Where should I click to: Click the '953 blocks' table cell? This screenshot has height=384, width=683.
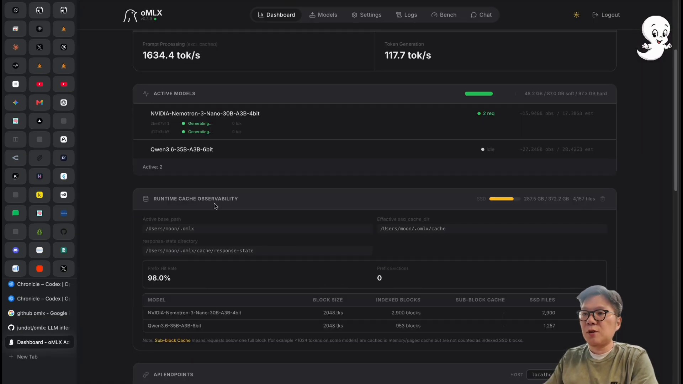[408, 326]
